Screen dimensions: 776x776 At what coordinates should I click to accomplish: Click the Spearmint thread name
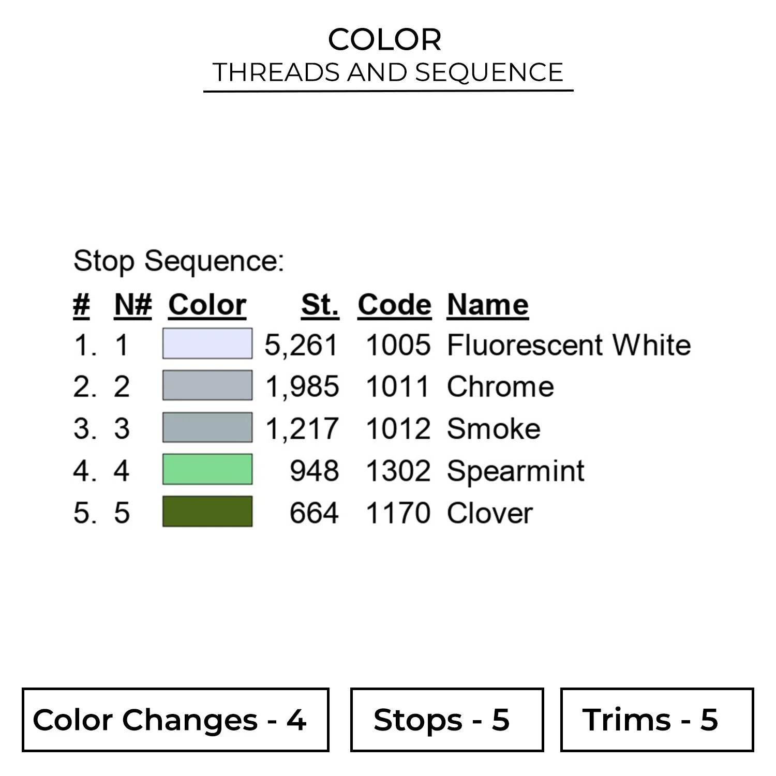[515, 471]
